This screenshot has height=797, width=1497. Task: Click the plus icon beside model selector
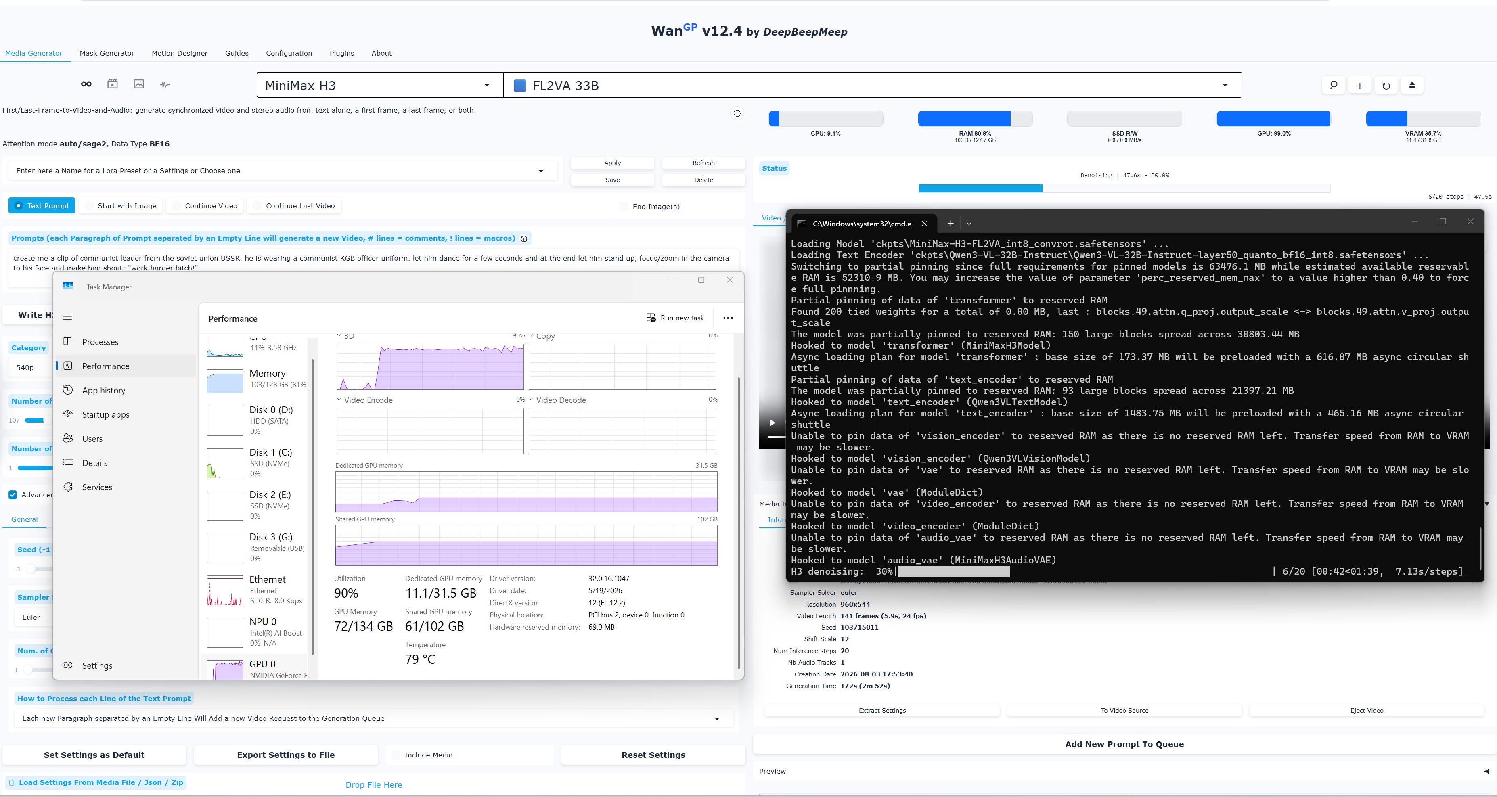1360,86
